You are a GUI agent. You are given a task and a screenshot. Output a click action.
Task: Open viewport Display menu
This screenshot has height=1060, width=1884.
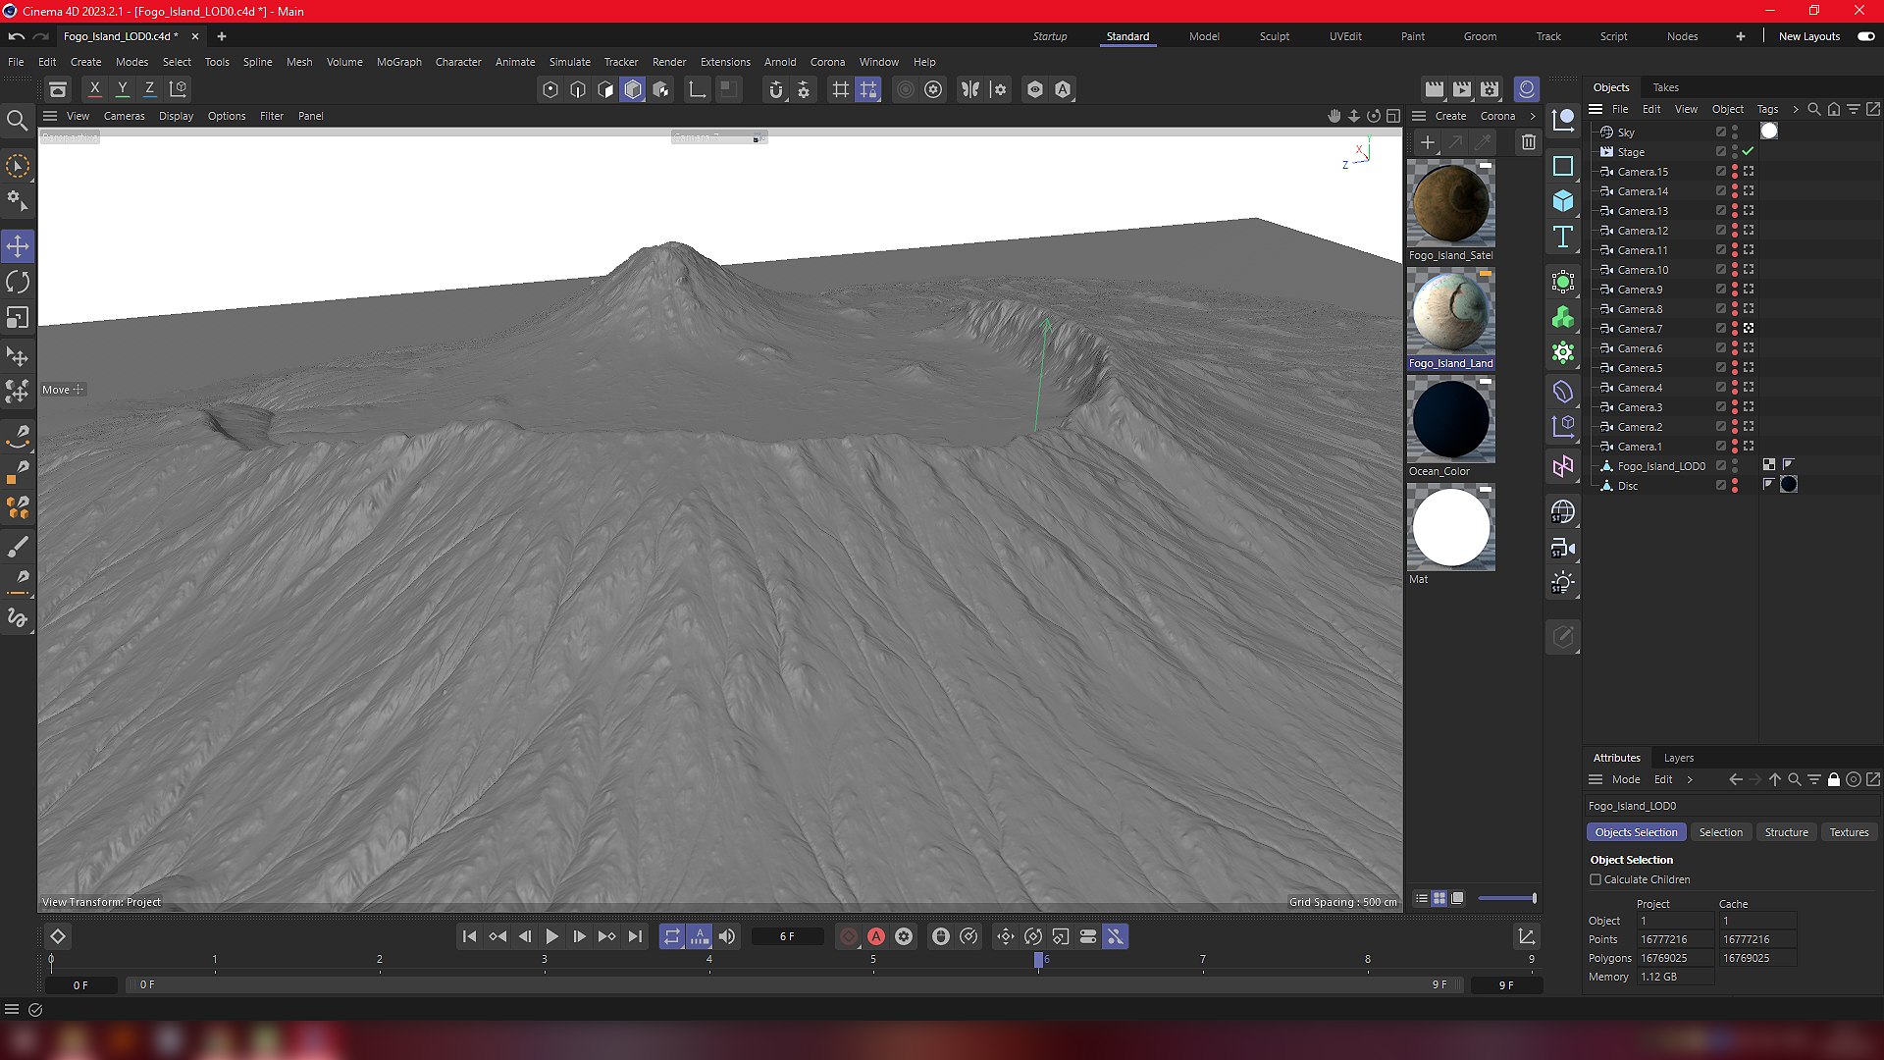pyautogui.click(x=176, y=116)
